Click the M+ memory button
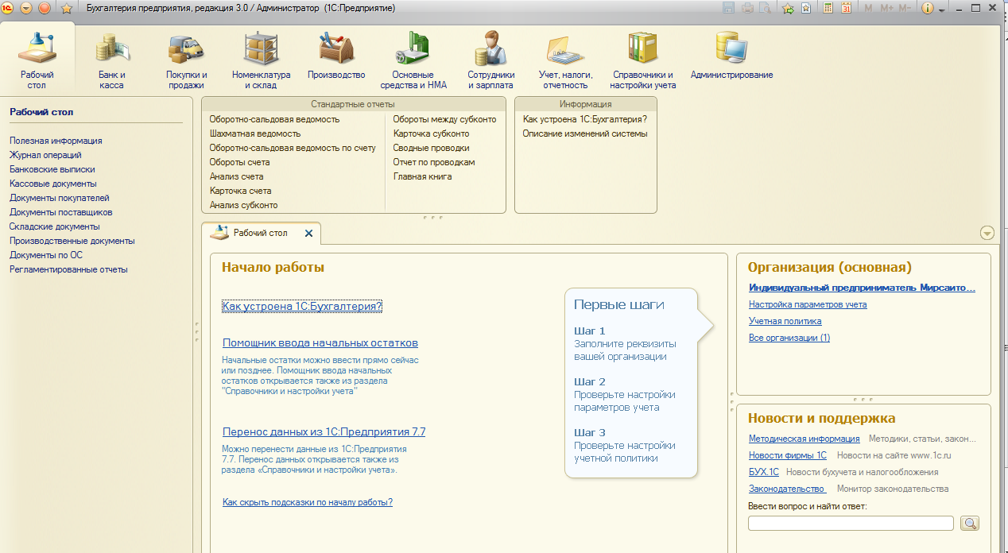1008x553 pixels. [886, 8]
